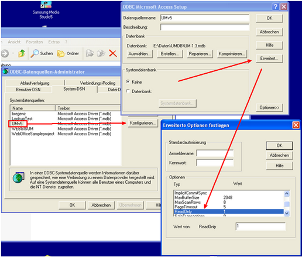Click Hilfe in Erweiterte Optionen dialog
302x257 pixels.
click(279, 166)
